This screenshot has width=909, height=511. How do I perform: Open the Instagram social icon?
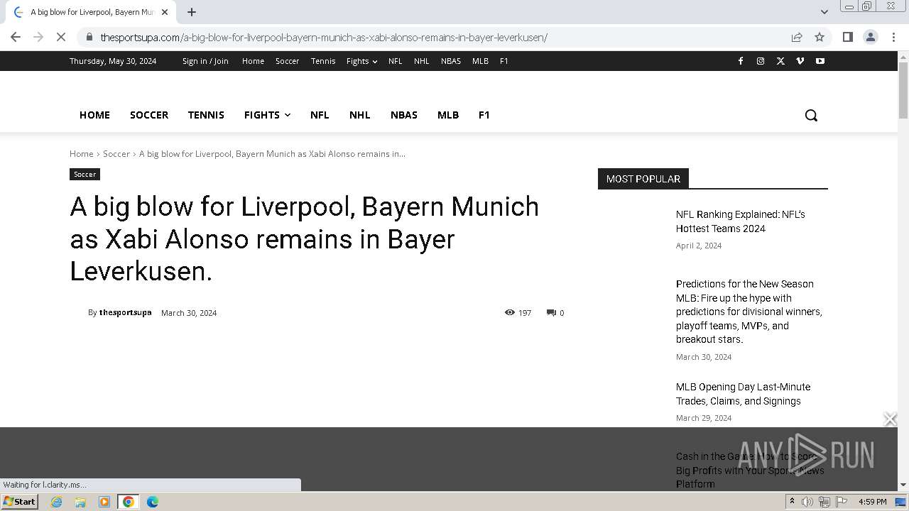tap(761, 61)
